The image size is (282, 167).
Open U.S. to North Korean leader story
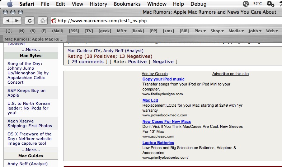[29, 108]
